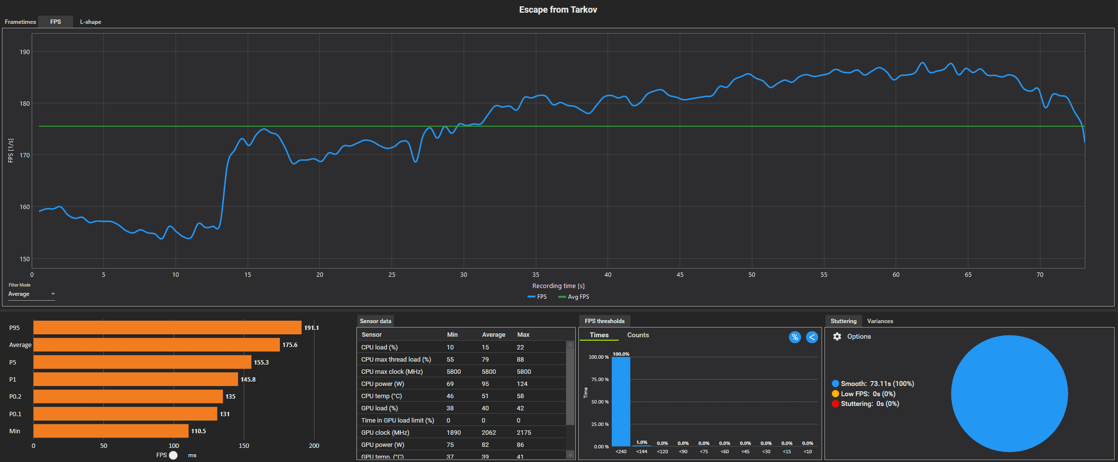The image size is (1118, 462).
Task: Click the Min column header in sensor table
Action: (x=452, y=335)
